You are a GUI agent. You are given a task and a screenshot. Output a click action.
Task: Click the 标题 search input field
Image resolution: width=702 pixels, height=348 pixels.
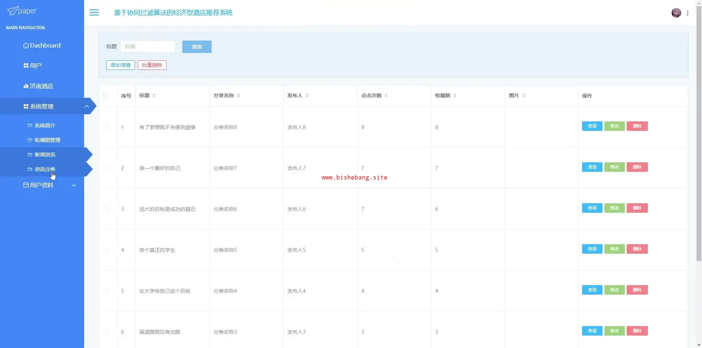pyautogui.click(x=148, y=46)
